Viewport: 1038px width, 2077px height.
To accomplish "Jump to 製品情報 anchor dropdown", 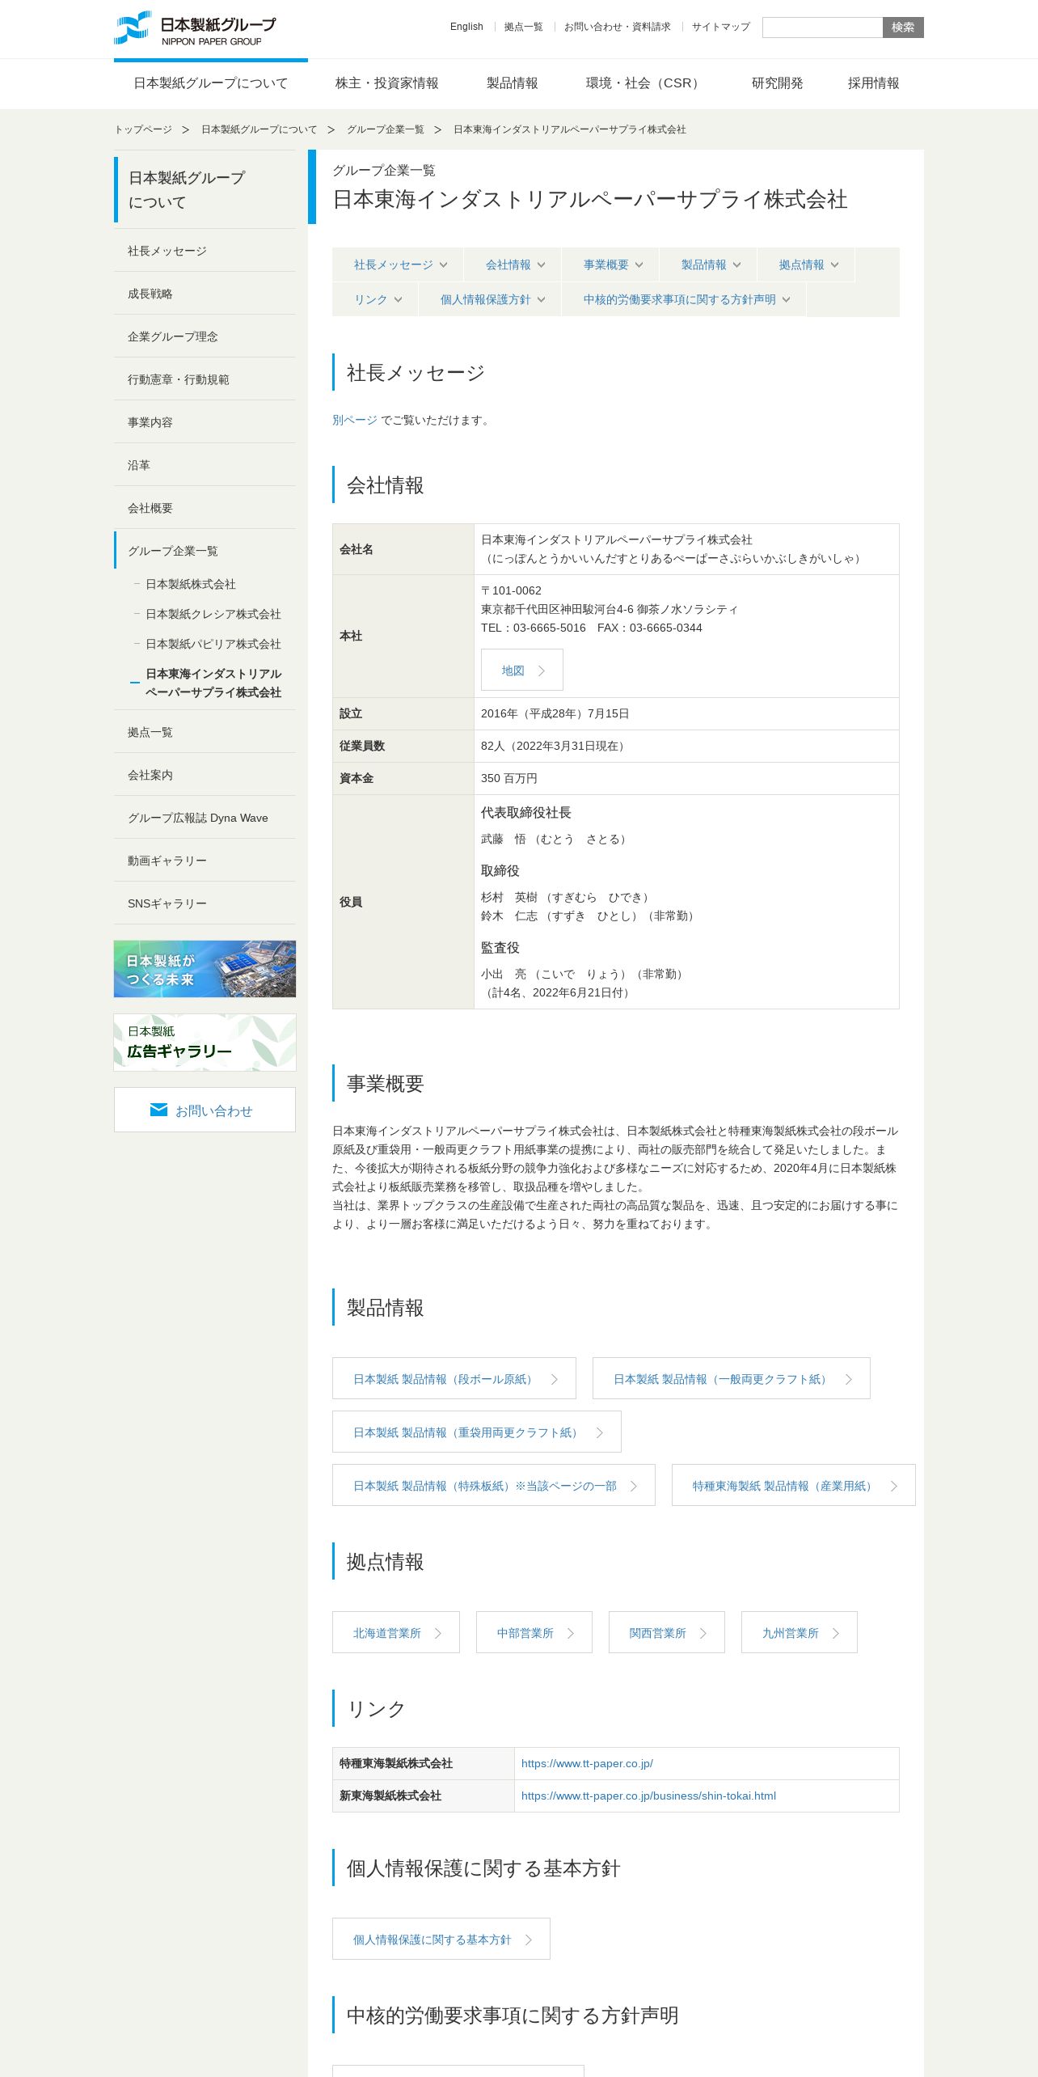I will pos(710,265).
